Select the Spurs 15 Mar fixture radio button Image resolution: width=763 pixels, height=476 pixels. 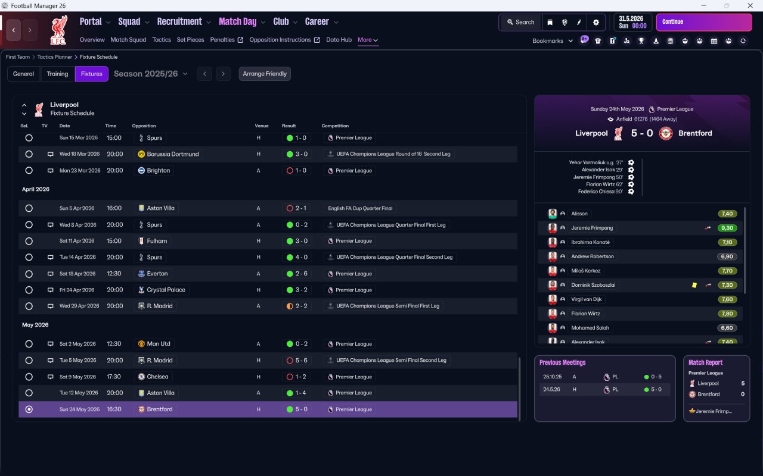pyautogui.click(x=29, y=137)
